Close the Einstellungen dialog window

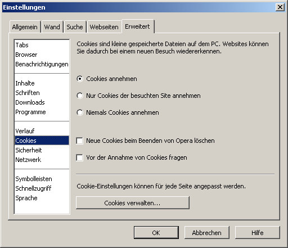point(280,7)
